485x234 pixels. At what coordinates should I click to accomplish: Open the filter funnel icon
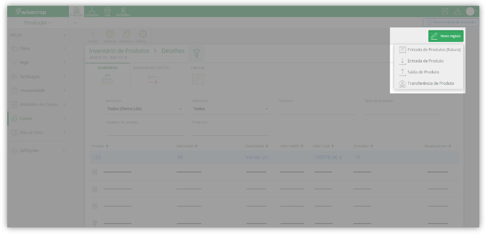point(197,53)
